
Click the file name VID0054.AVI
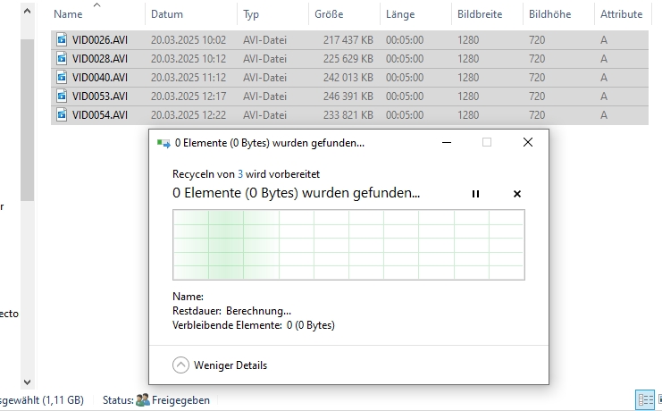[100, 115]
